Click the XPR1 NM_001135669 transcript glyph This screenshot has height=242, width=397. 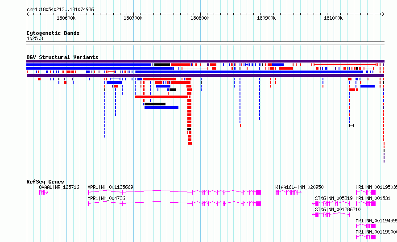pyautogui.click(x=174, y=192)
